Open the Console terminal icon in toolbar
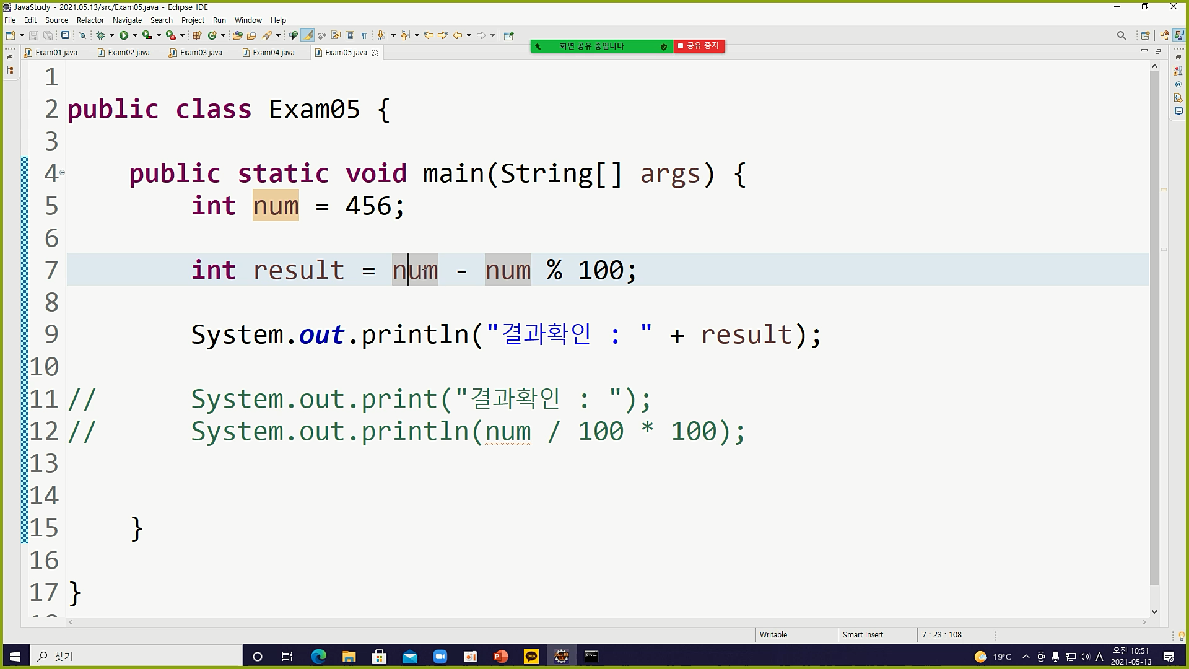 pos(65,35)
